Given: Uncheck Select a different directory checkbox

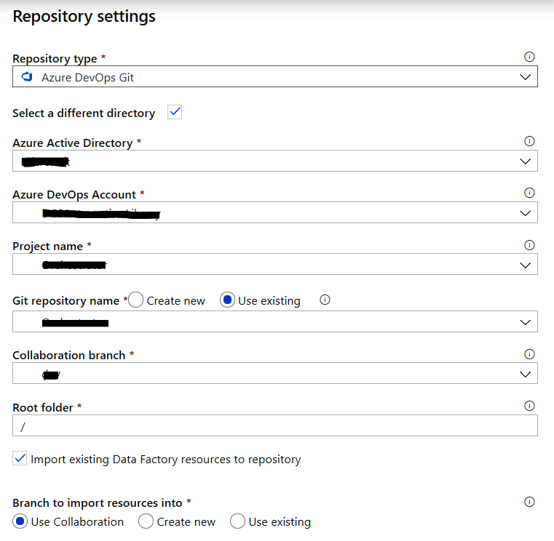Looking at the screenshot, I should pyautogui.click(x=175, y=112).
